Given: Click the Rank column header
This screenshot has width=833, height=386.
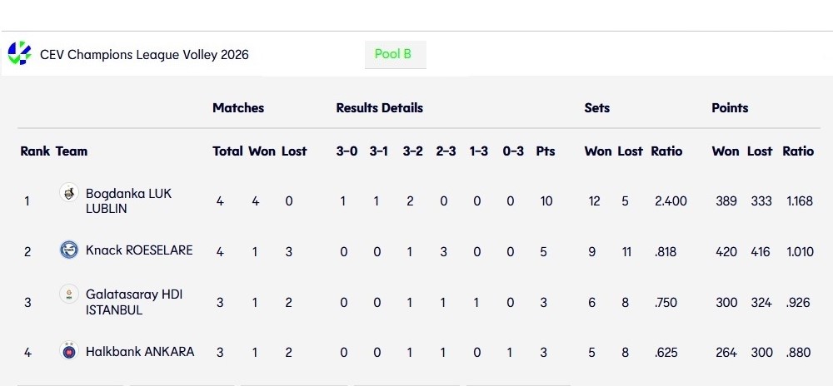Looking at the screenshot, I should click(35, 151).
